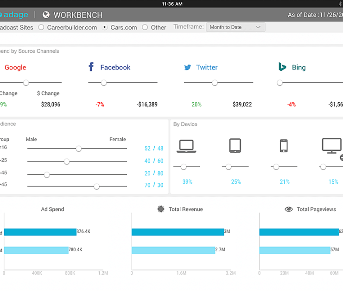Image resolution: width=343 pixels, height=291 pixels.
Task: Click the $ Change column label
Action: click(48, 93)
